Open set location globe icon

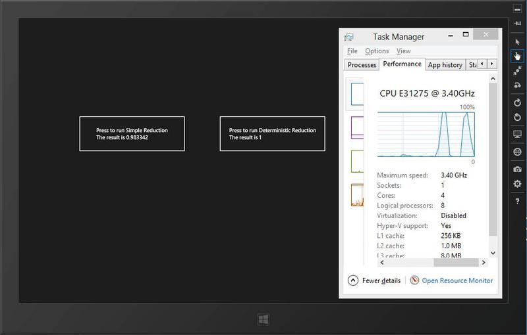[x=517, y=152]
